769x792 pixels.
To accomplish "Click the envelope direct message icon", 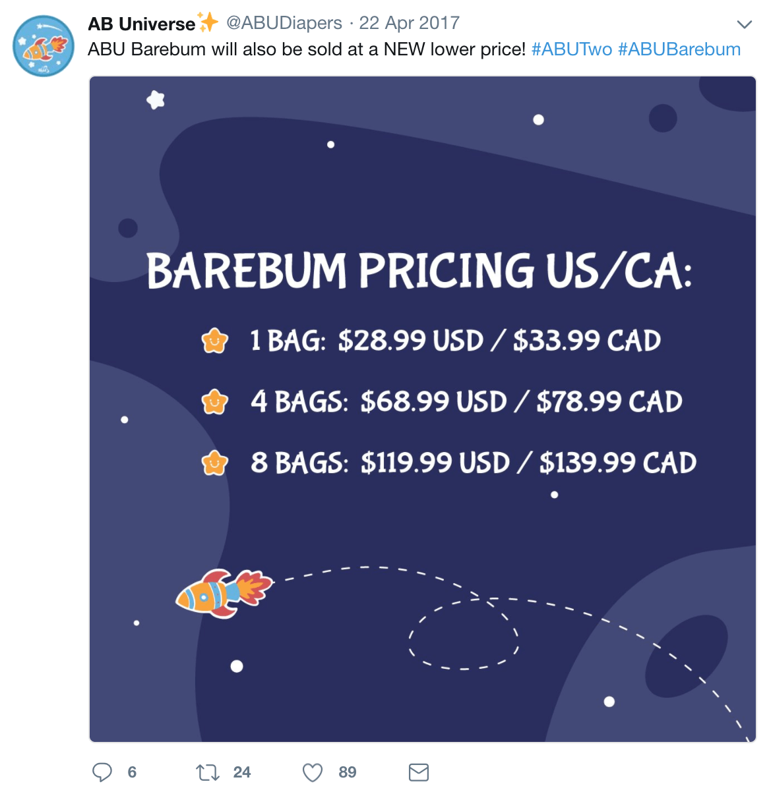I will [419, 772].
